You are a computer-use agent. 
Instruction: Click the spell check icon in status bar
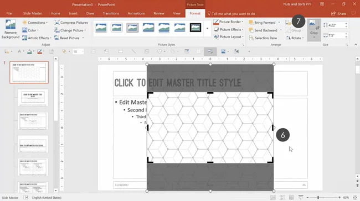[x=25, y=198]
